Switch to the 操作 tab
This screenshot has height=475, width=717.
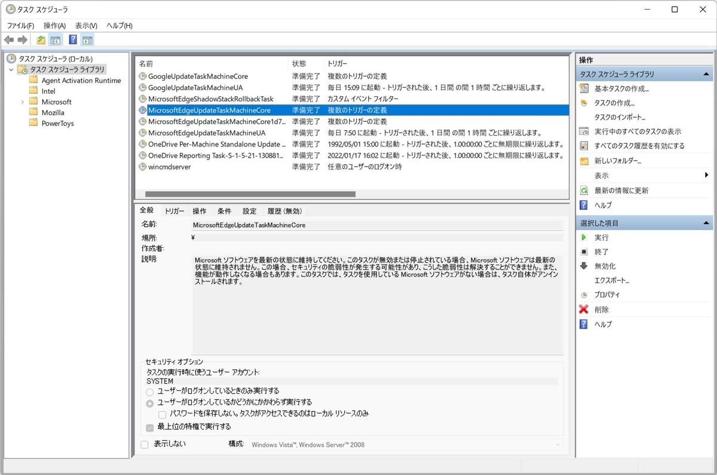click(x=200, y=211)
